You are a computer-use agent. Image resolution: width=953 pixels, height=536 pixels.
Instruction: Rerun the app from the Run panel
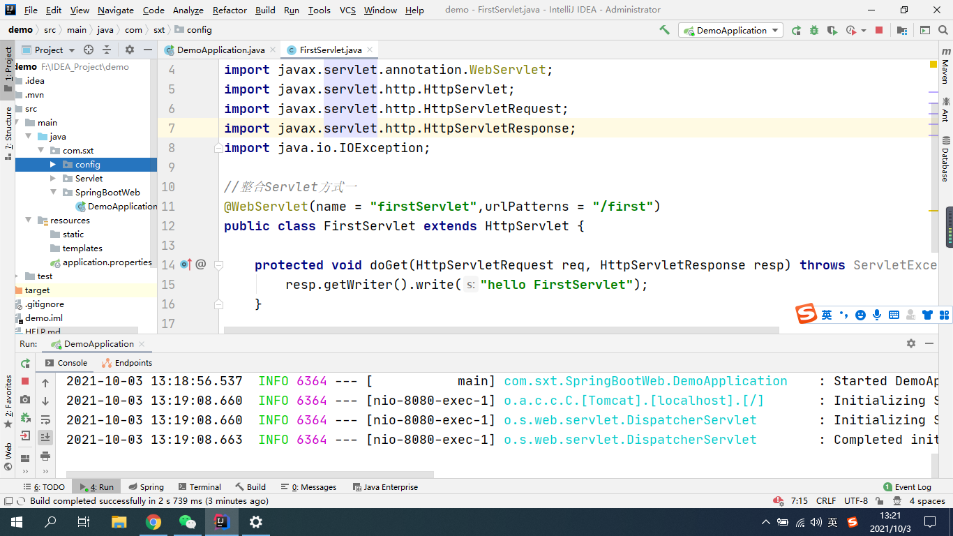[x=25, y=364]
